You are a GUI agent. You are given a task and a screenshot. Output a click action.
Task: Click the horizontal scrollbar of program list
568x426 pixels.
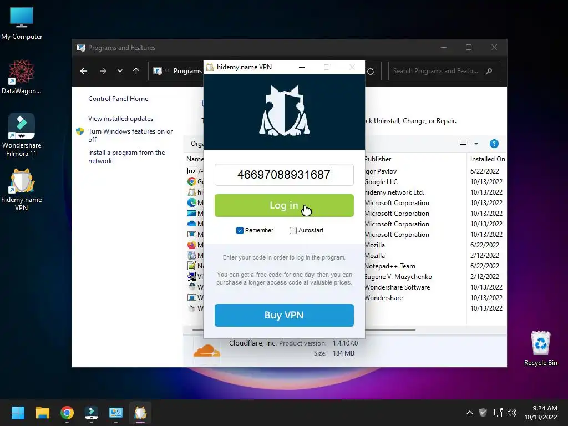tap(303, 330)
